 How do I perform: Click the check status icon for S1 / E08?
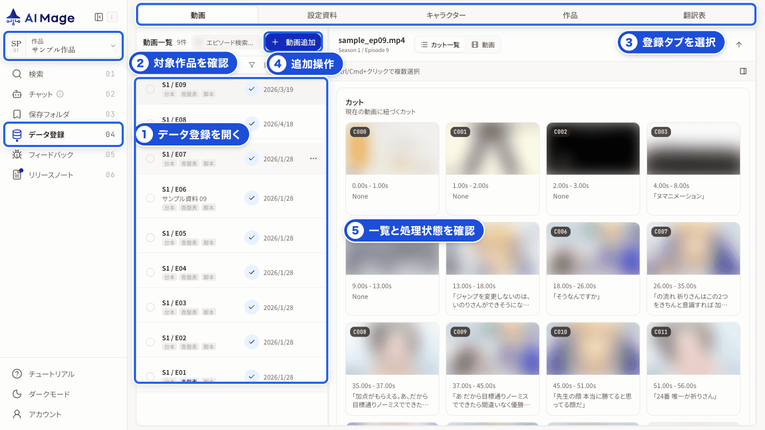pos(252,124)
